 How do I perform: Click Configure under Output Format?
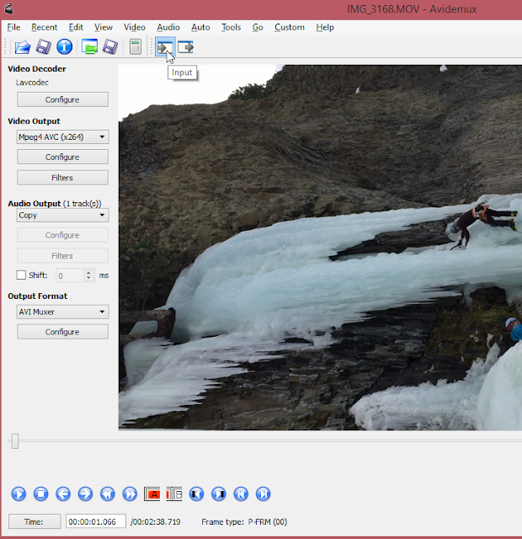(x=62, y=332)
